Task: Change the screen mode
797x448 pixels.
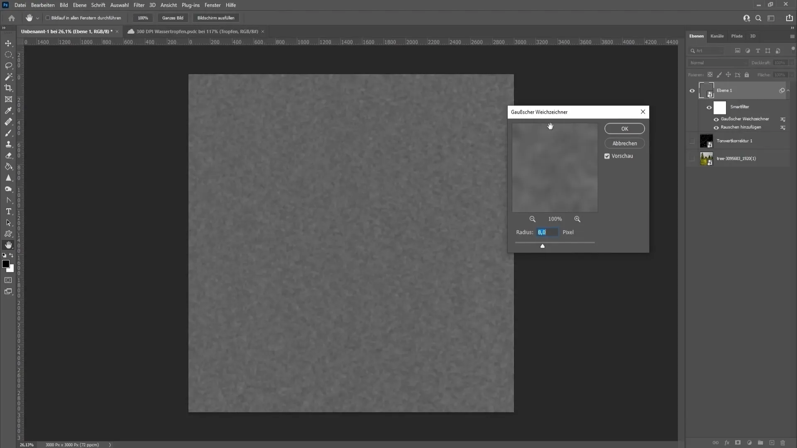Action: pos(8,292)
